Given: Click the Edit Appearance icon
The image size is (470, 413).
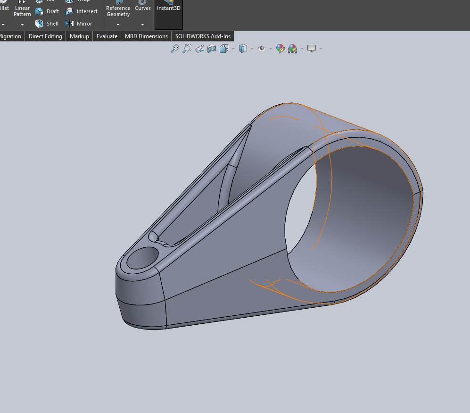Looking at the screenshot, I should [x=280, y=48].
